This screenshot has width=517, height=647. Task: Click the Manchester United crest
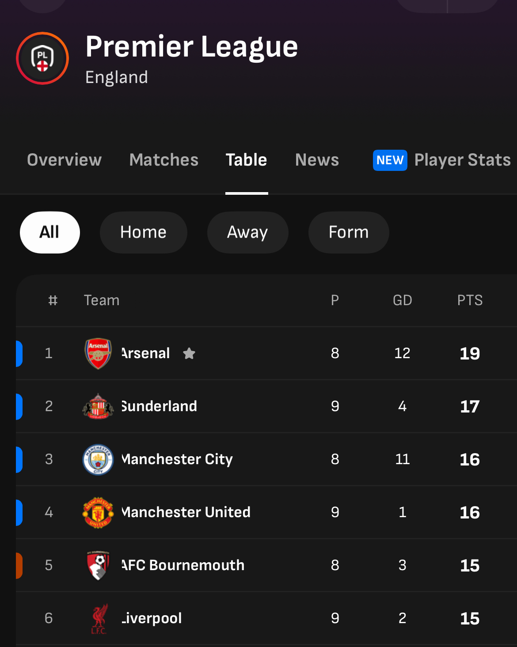98,512
